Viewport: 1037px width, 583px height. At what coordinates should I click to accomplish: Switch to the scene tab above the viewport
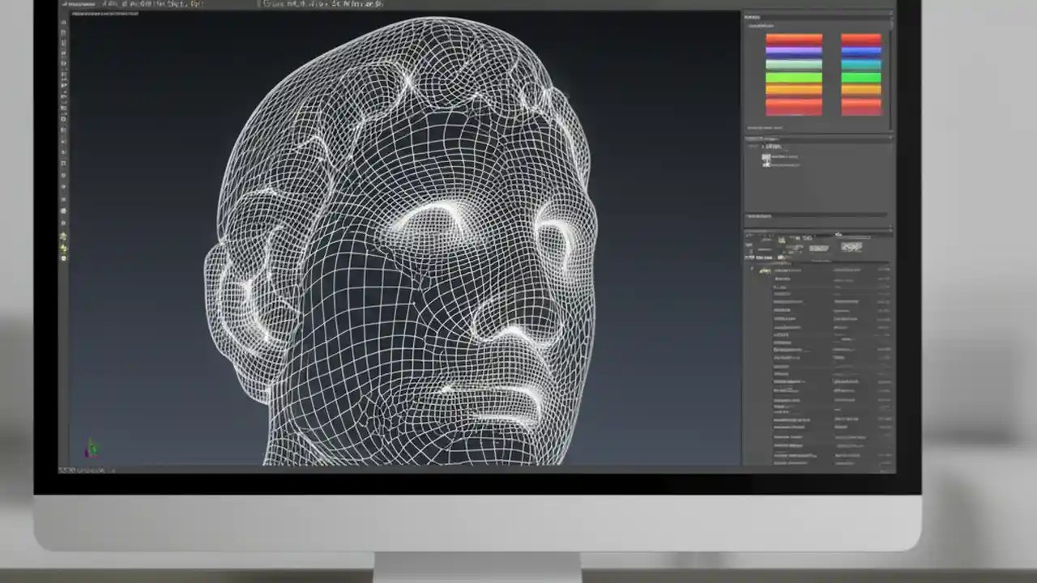coord(105,13)
